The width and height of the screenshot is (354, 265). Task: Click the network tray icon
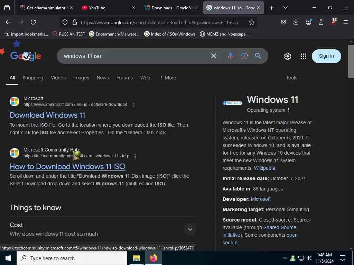pos(301,258)
